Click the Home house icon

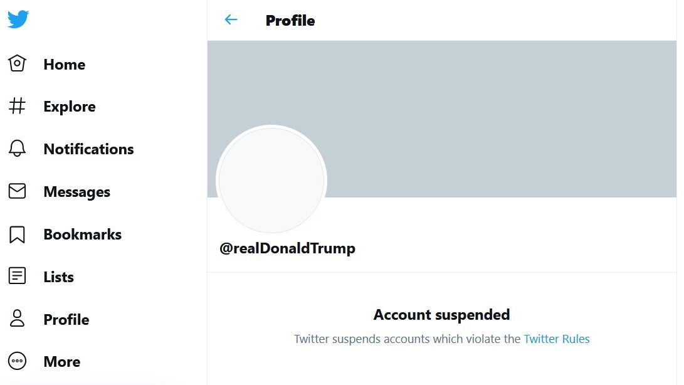18,63
